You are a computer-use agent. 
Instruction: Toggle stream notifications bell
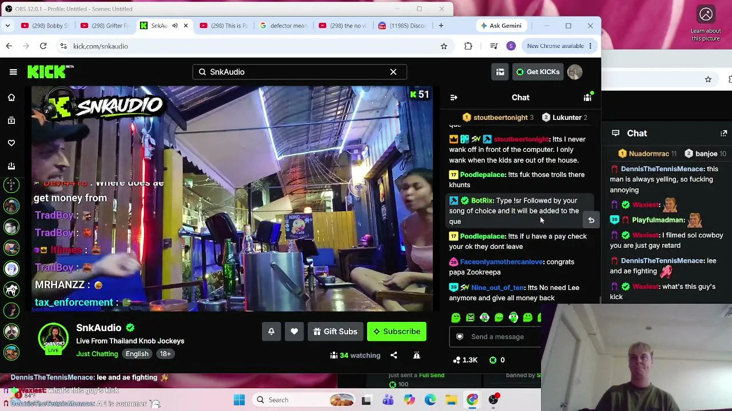(272, 332)
